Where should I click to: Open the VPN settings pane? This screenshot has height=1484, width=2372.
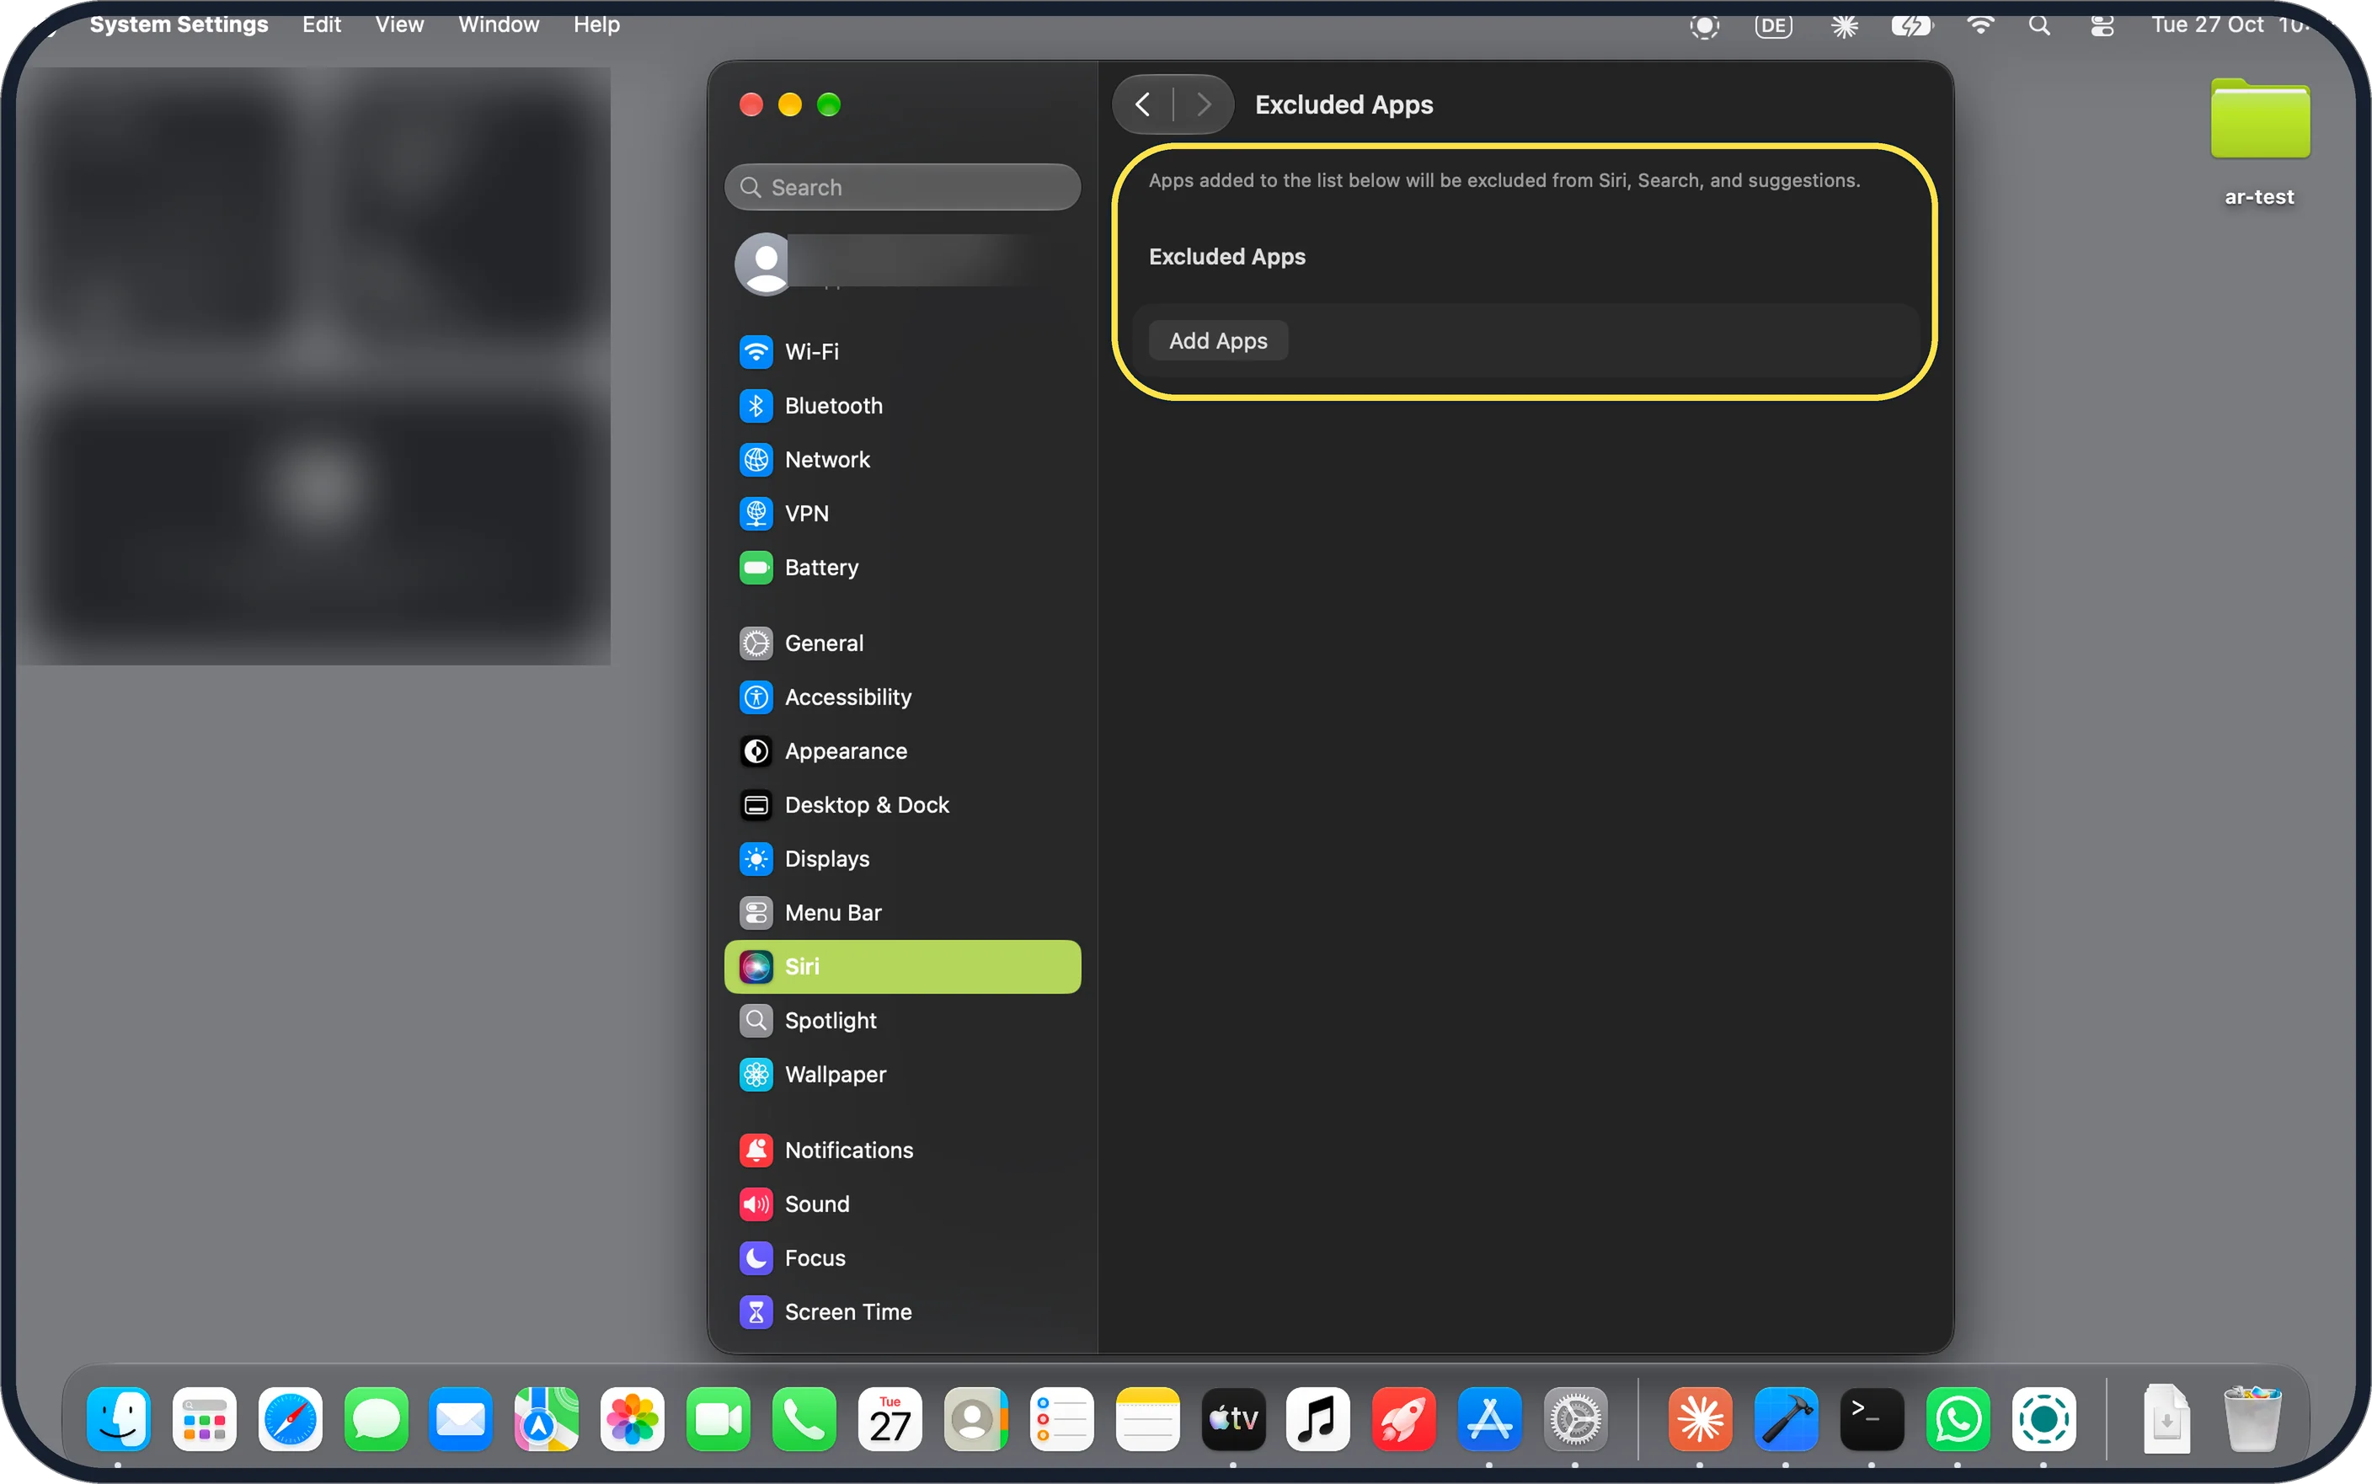902,513
